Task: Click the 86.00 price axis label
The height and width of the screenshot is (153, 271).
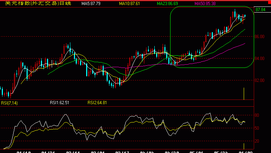Action: tap(260, 37)
